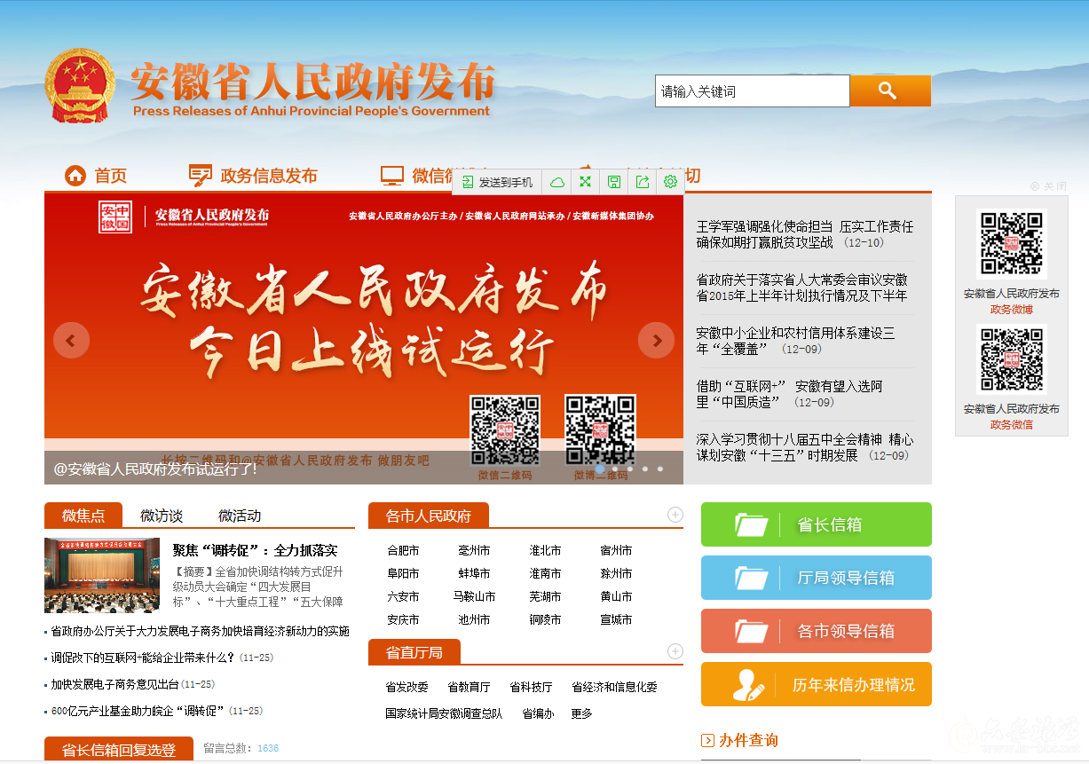Click the orange search magnifier button
This screenshot has height=764, width=1089.
tap(889, 91)
